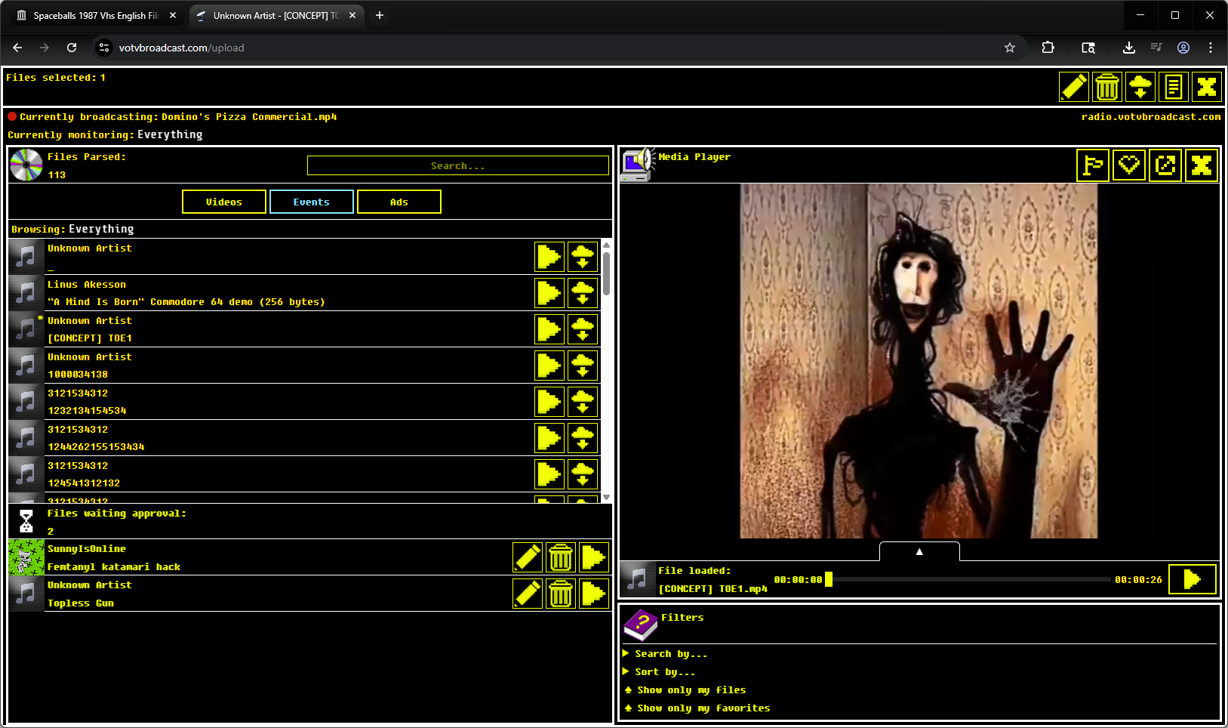This screenshot has width=1228, height=728.
Task: Open the radio.votvbroadcast.com link
Action: 1151,117
